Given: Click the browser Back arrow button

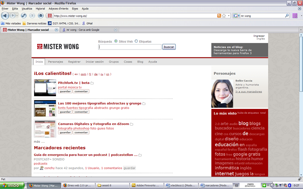Looking at the screenshot, I should (x=5, y=15).
